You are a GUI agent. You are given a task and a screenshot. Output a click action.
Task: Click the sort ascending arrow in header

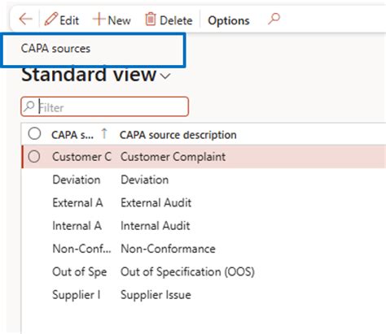click(104, 133)
